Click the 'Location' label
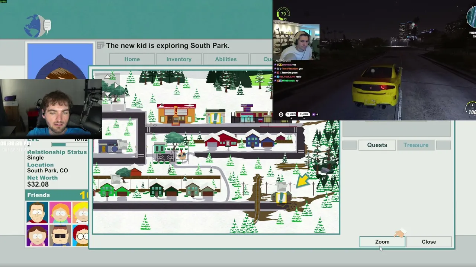 pos(40,165)
